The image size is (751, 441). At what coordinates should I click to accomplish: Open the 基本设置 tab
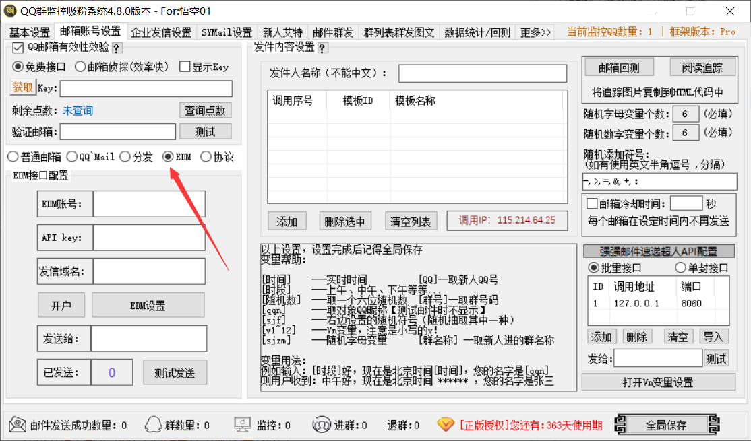[x=30, y=32]
